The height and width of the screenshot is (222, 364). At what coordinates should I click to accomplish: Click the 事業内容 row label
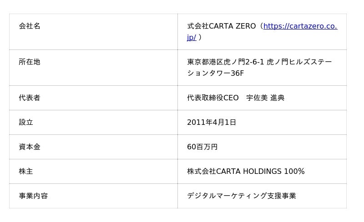pos(33,196)
